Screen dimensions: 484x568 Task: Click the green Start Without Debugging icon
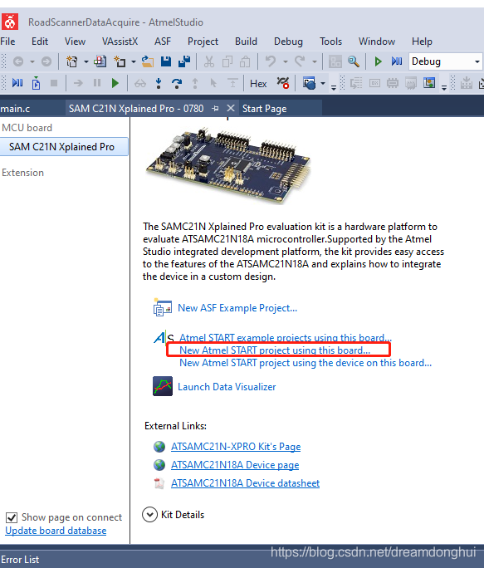click(378, 61)
